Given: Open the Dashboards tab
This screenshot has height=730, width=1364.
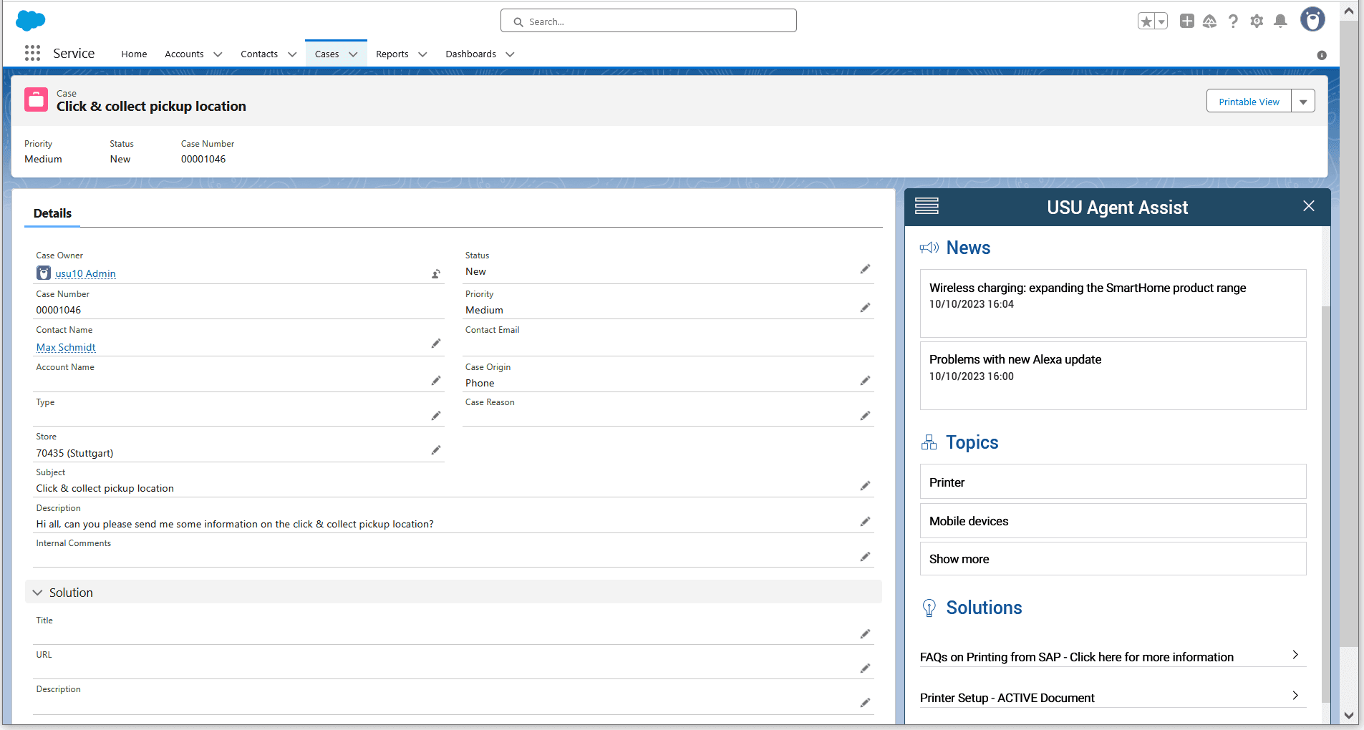Looking at the screenshot, I should [470, 54].
